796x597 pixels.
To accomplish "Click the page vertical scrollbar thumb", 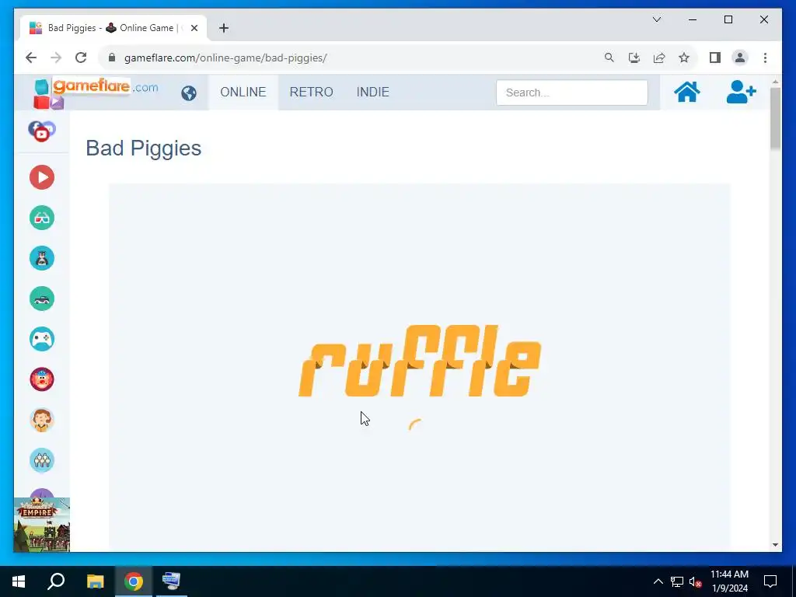I will tap(775, 119).
